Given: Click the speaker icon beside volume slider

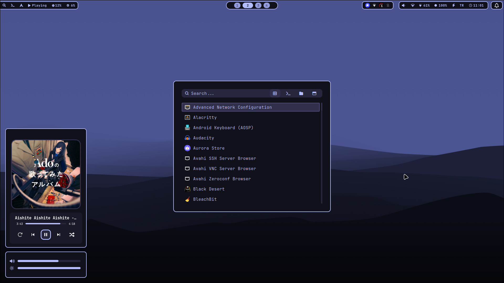Looking at the screenshot, I should coord(12,261).
